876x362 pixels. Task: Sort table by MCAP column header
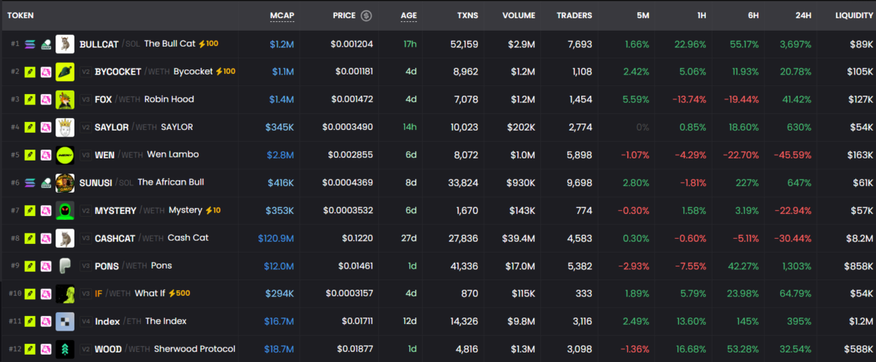point(282,15)
